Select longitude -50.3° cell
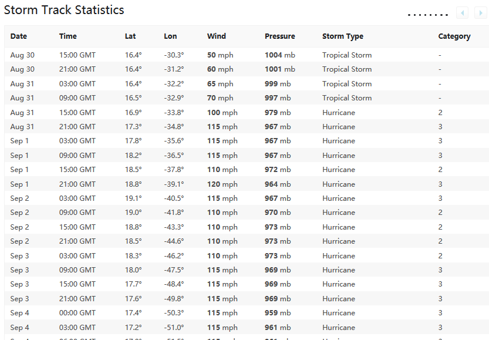 coord(174,313)
